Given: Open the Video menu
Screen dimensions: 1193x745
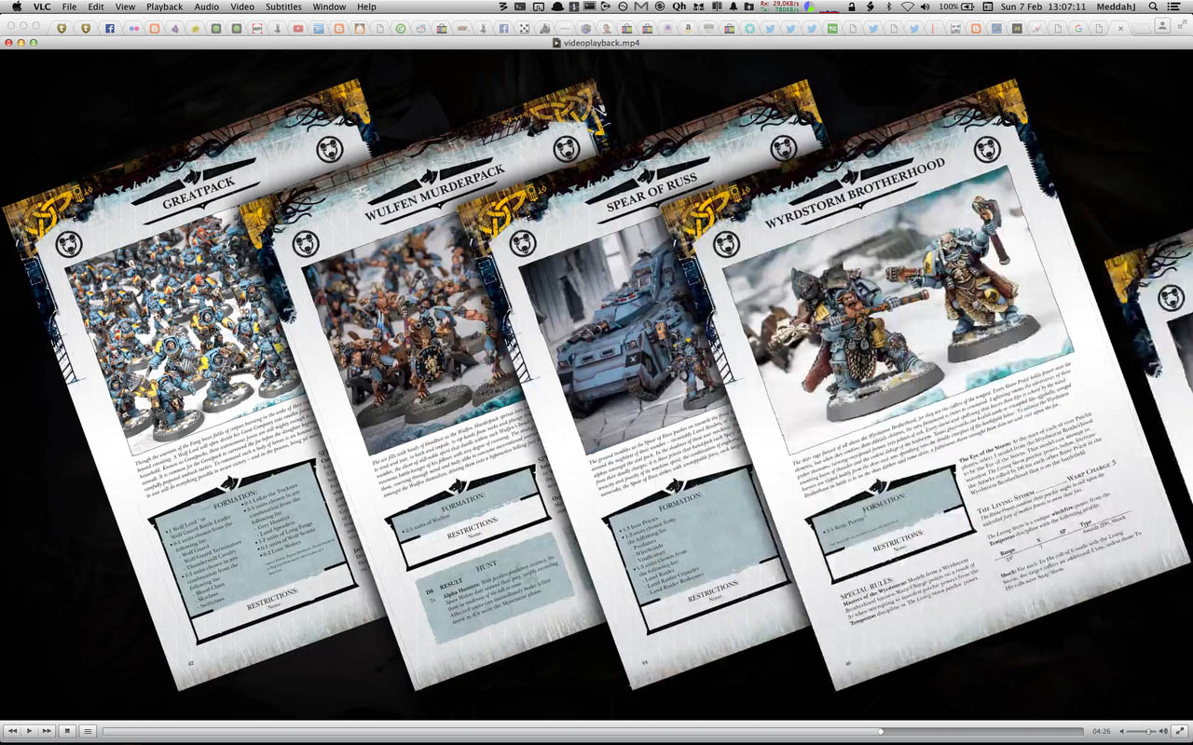Looking at the screenshot, I should tap(242, 7).
